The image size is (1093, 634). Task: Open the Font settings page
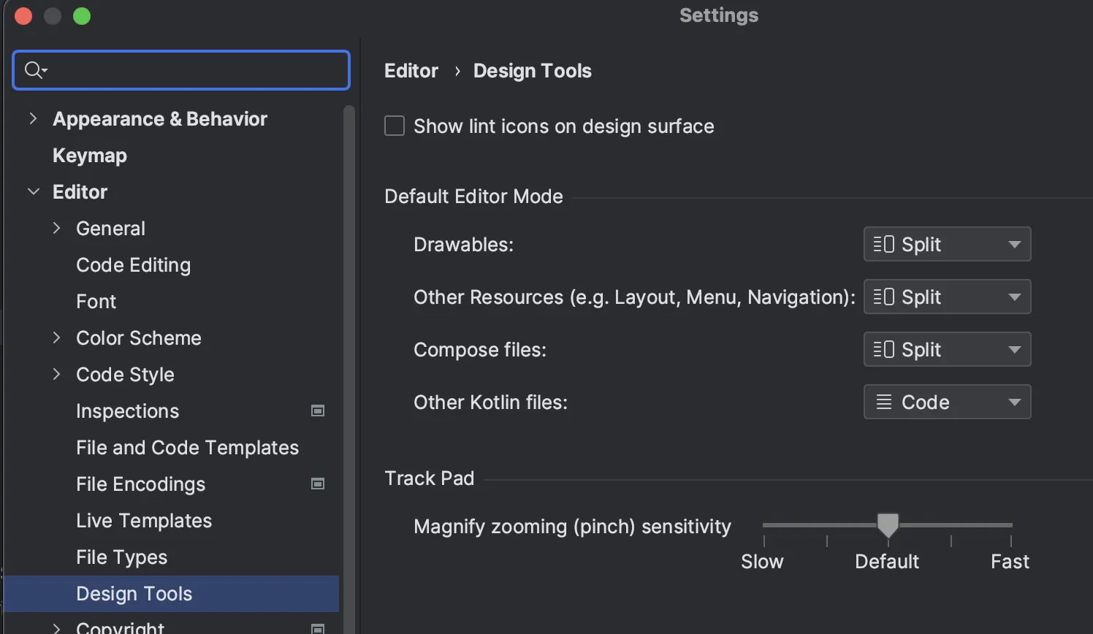tap(96, 301)
